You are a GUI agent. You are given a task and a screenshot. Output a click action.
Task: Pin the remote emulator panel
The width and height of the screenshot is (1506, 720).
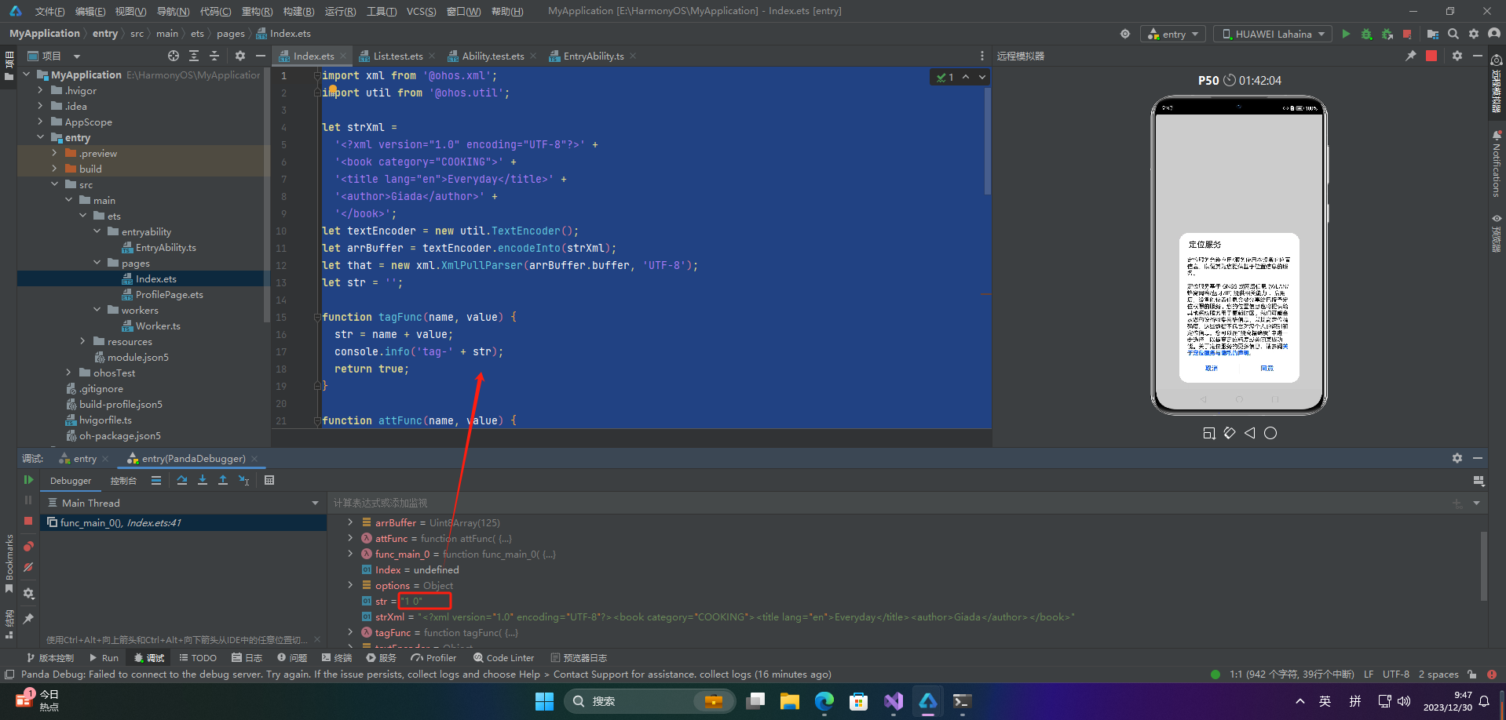(1411, 56)
